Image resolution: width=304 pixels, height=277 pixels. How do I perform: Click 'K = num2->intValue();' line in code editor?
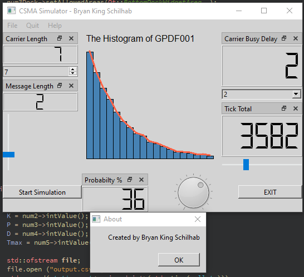click(x=47, y=216)
